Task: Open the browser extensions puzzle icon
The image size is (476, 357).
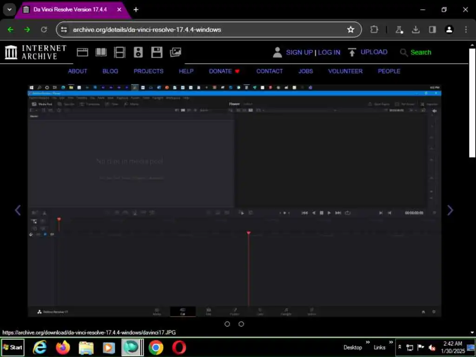Action: click(374, 29)
